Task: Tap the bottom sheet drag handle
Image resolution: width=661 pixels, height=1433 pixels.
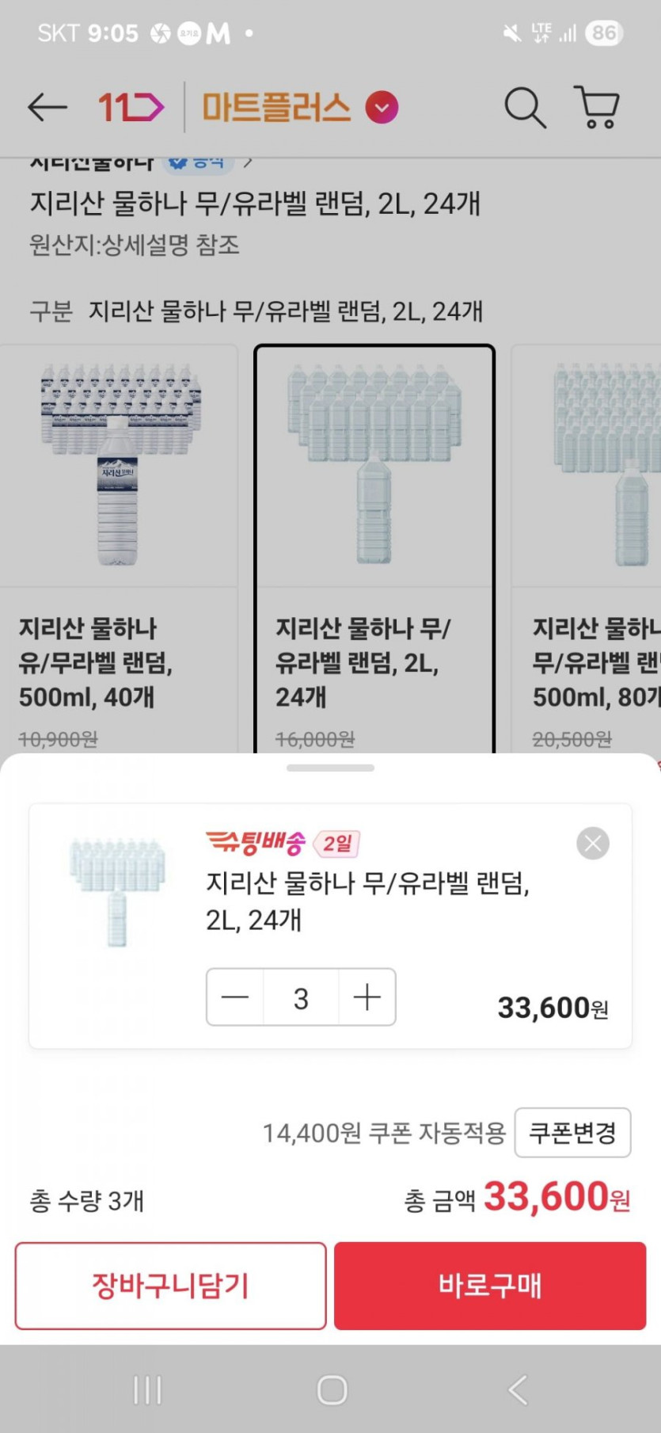Action: click(330, 768)
